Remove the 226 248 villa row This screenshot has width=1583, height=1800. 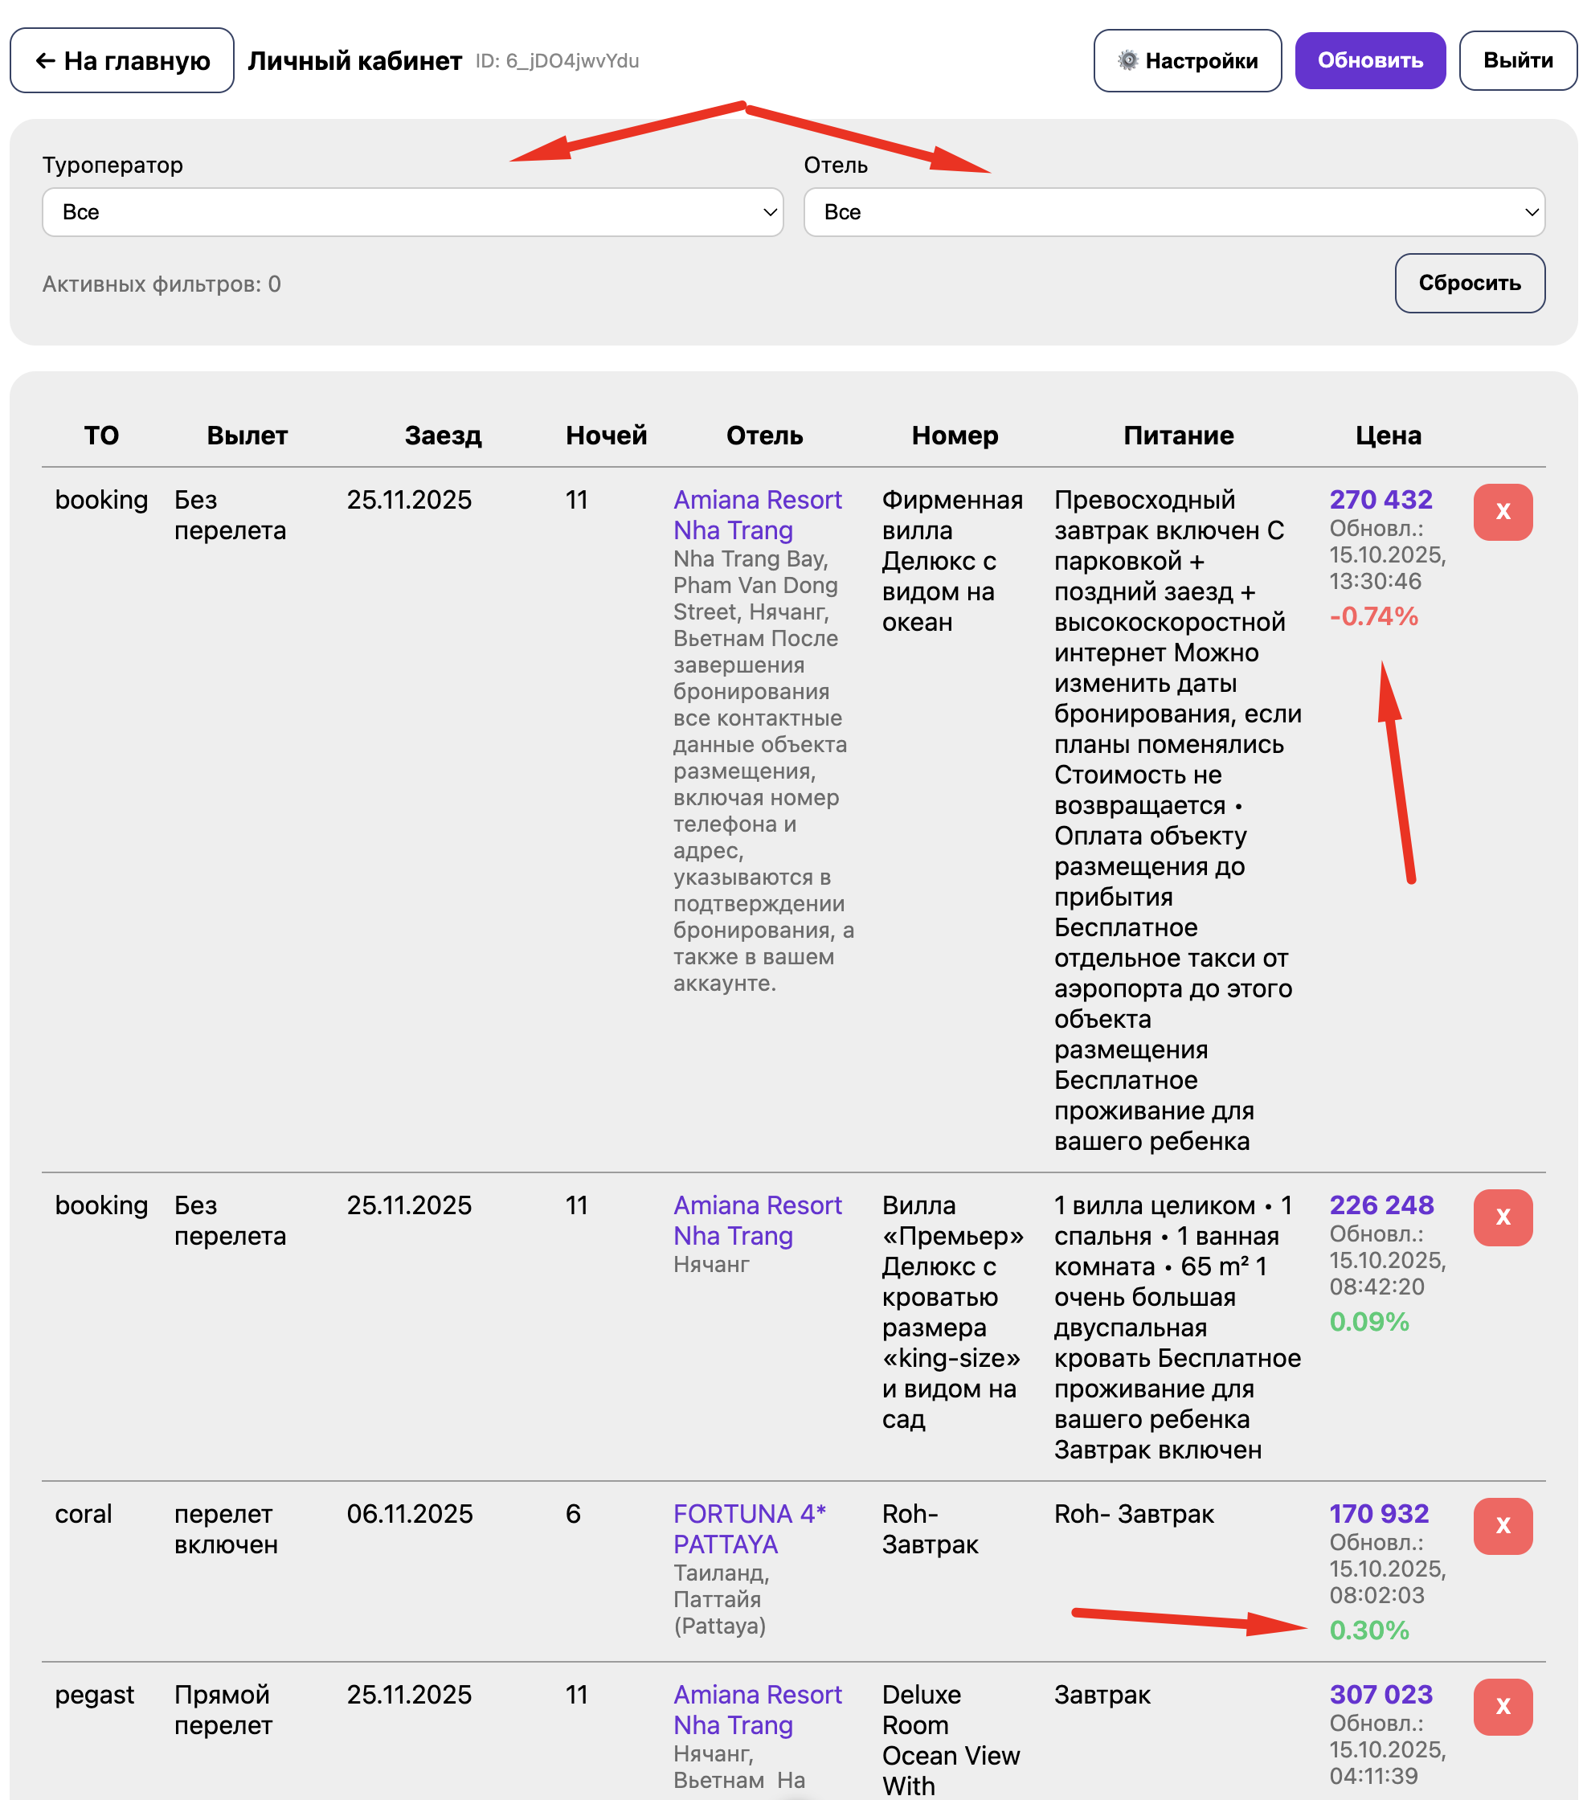(1502, 1217)
